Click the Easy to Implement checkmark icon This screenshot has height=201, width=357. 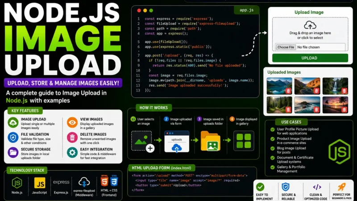tap(260, 187)
